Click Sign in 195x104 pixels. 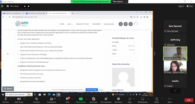coord(181,6)
